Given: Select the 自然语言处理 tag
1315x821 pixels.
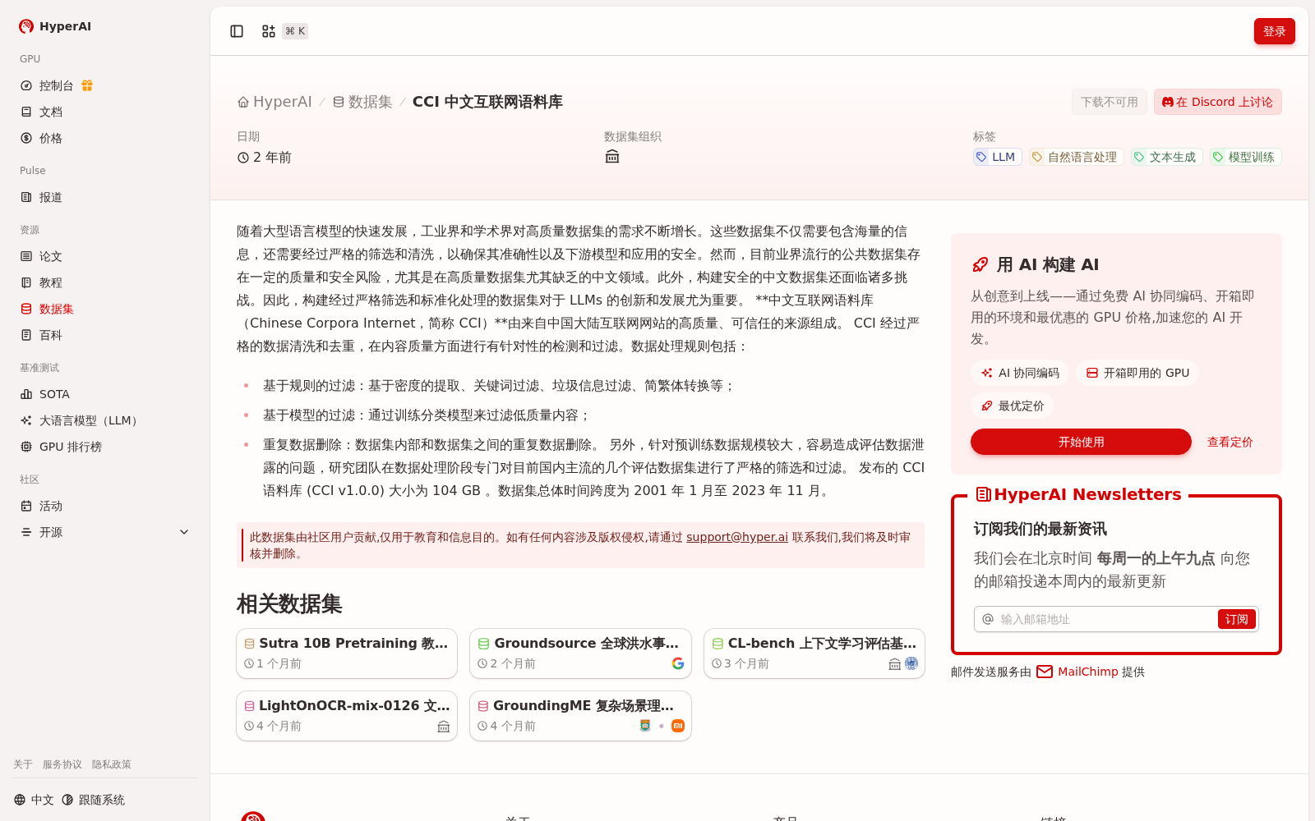Looking at the screenshot, I should click(1076, 157).
